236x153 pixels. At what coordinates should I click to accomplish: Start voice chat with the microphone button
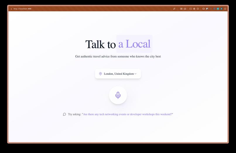(118, 95)
